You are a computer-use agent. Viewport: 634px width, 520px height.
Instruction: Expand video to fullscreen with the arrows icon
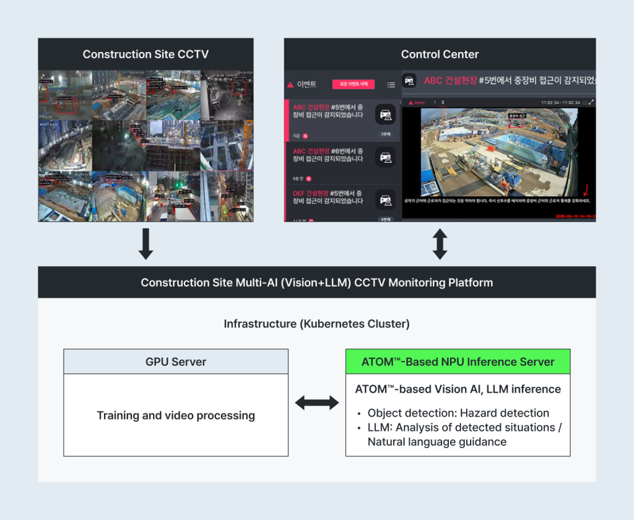pos(591,102)
